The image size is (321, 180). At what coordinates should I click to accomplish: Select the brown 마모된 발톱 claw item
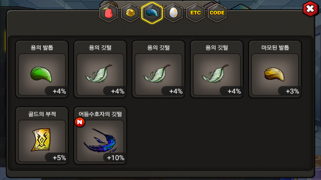[x=275, y=69]
